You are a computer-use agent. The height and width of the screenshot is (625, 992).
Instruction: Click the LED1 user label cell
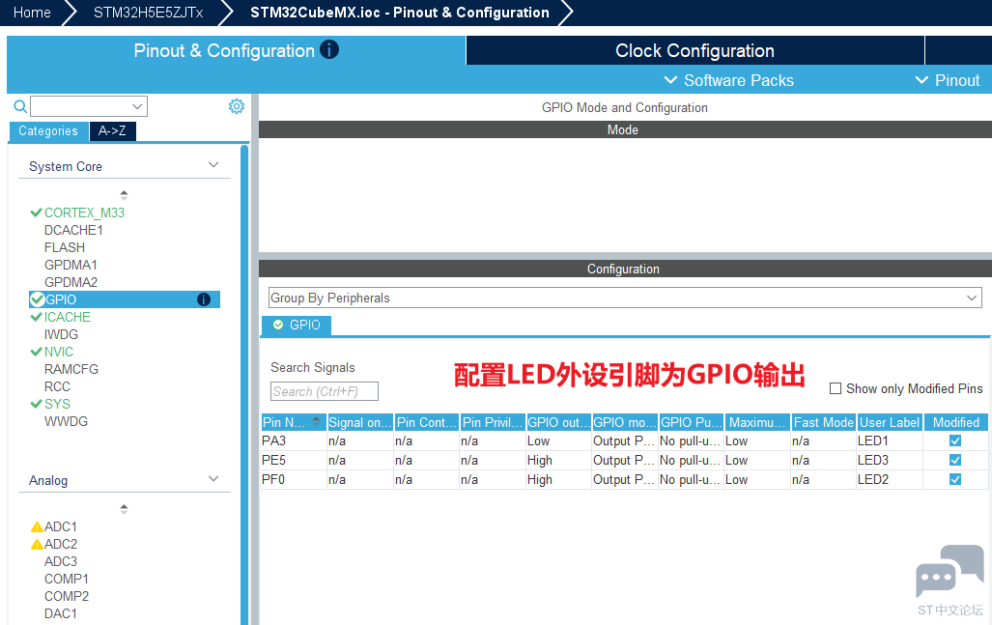[890, 440]
